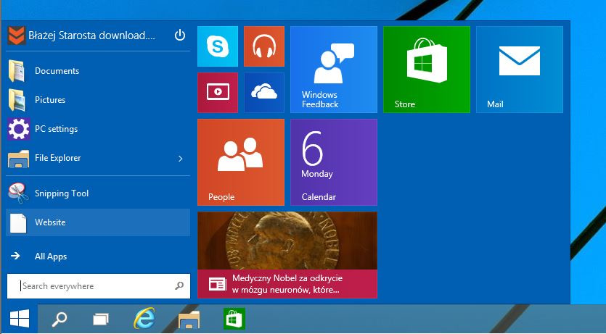Launch the Music headphones tile
Viewport: 606px width, 334px height.
click(263, 46)
